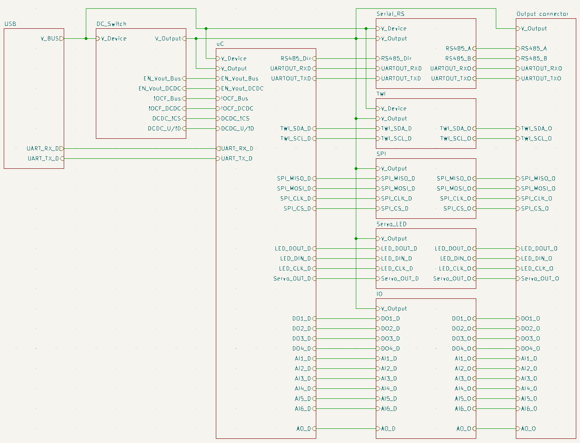
Task: Click TWI_SCL_O pin in TWI sheet
Action: click(x=458, y=138)
